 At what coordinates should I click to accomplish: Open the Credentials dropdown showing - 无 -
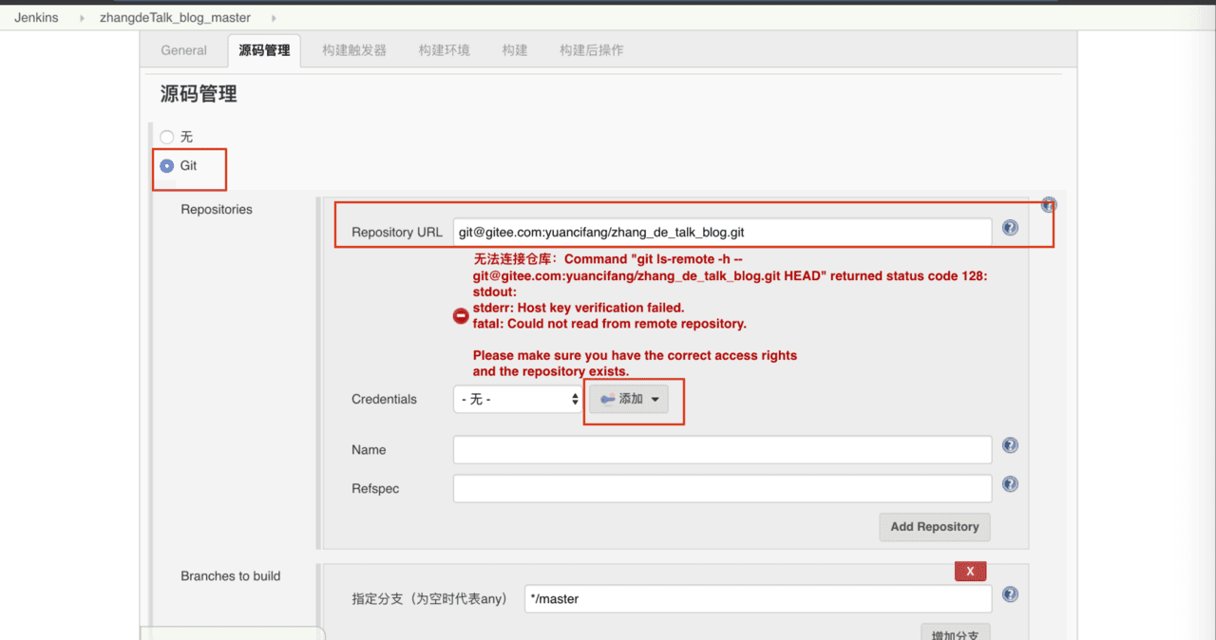518,400
